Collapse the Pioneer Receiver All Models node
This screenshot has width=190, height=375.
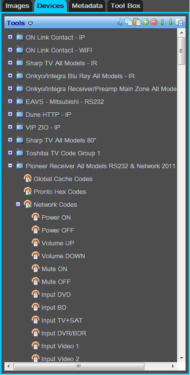(x=10, y=166)
